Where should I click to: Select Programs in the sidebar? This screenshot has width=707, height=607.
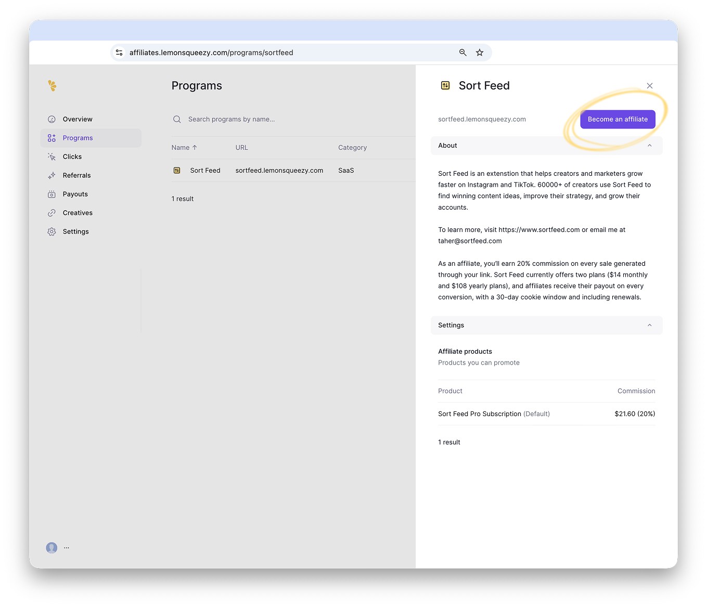pyautogui.click(x=91, y=138)
